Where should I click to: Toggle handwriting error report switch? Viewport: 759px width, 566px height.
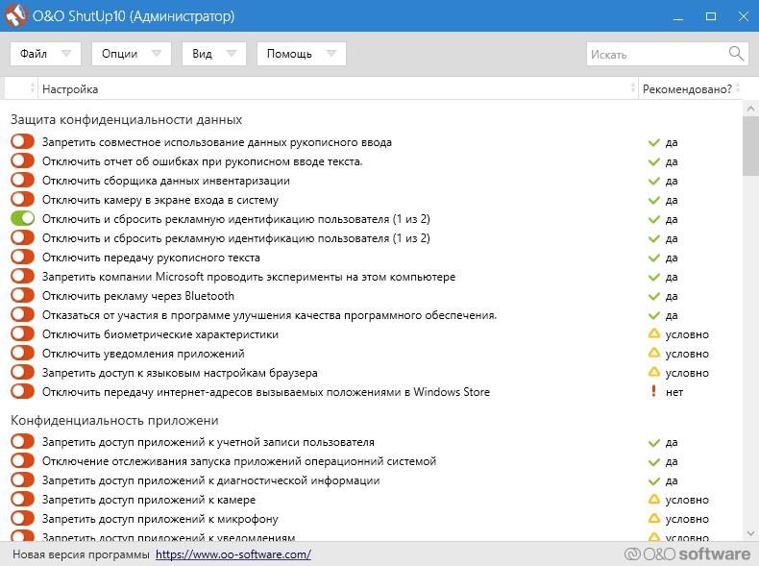click(x=22, y=160)
